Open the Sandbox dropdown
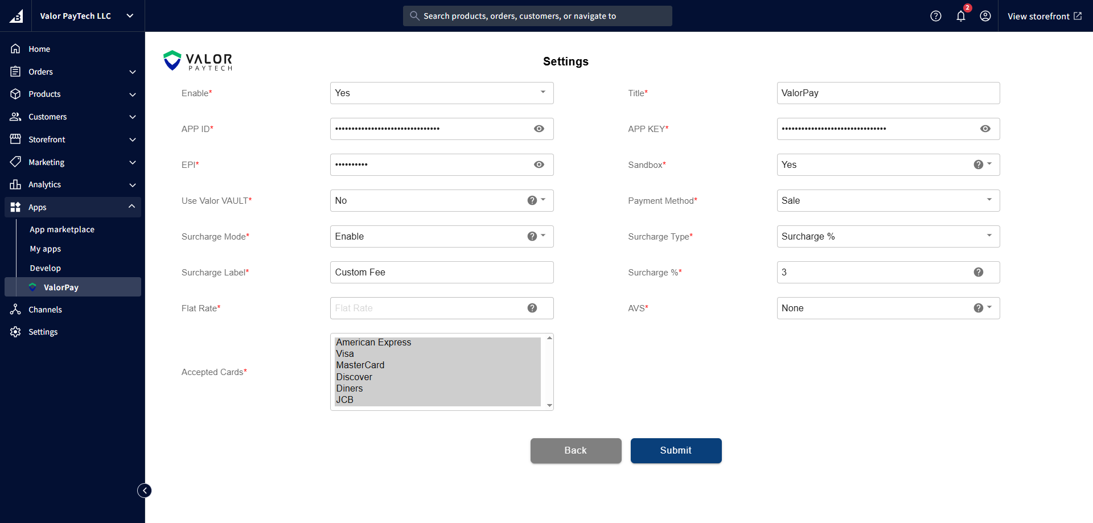The width and height of the screenshot is (1093, 523). [888, 164]
